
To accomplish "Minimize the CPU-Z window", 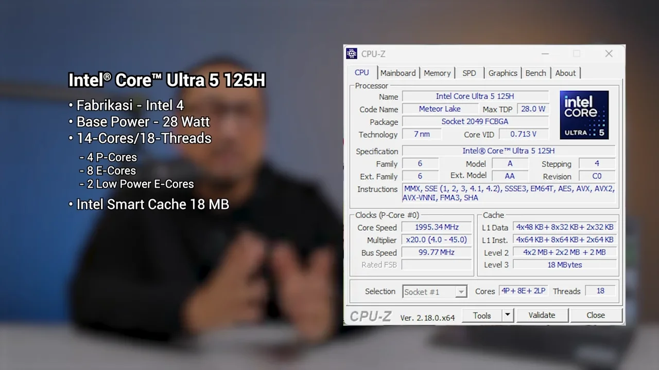I will coord(545,54).
